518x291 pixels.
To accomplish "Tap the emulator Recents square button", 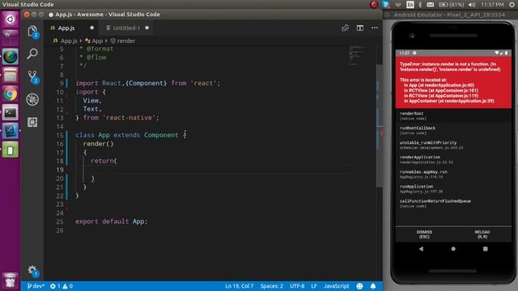I will point(485,249).
